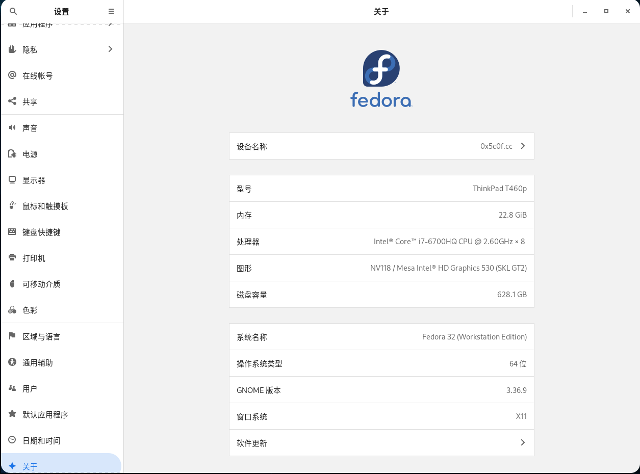Open 可移动介质 settings panel
640x474 pixels.
62,284
